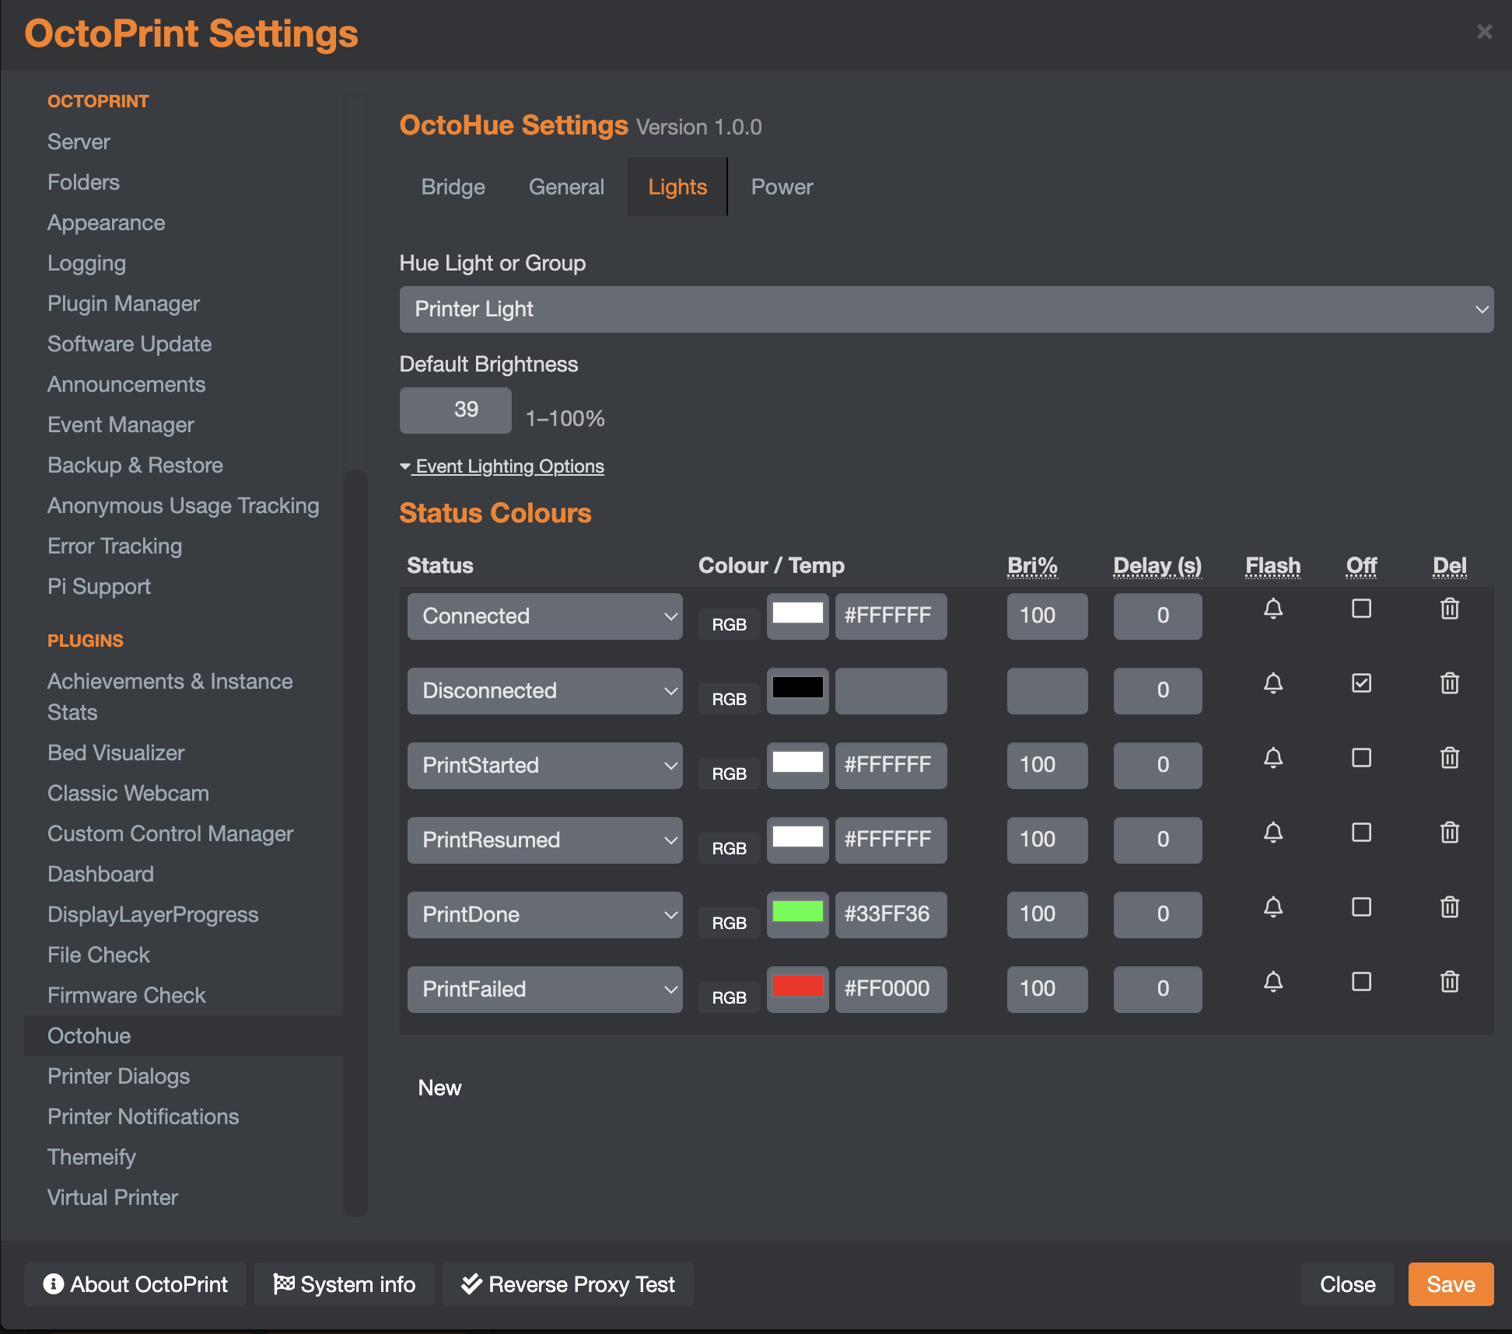Viewport: 1512px width, 1334px height.
Task: Open the Power tab
Action: (782, 187)
